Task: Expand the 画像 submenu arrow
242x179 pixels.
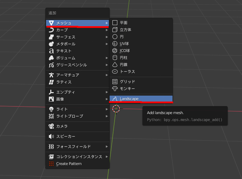Action: (107, 99)
